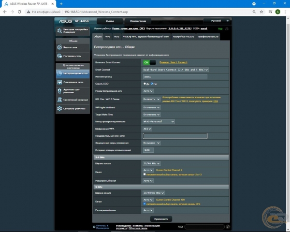Viewport: 290px width, 232px height.
Task: Bookmark this page with the star icon
Action: coord(261,12)
